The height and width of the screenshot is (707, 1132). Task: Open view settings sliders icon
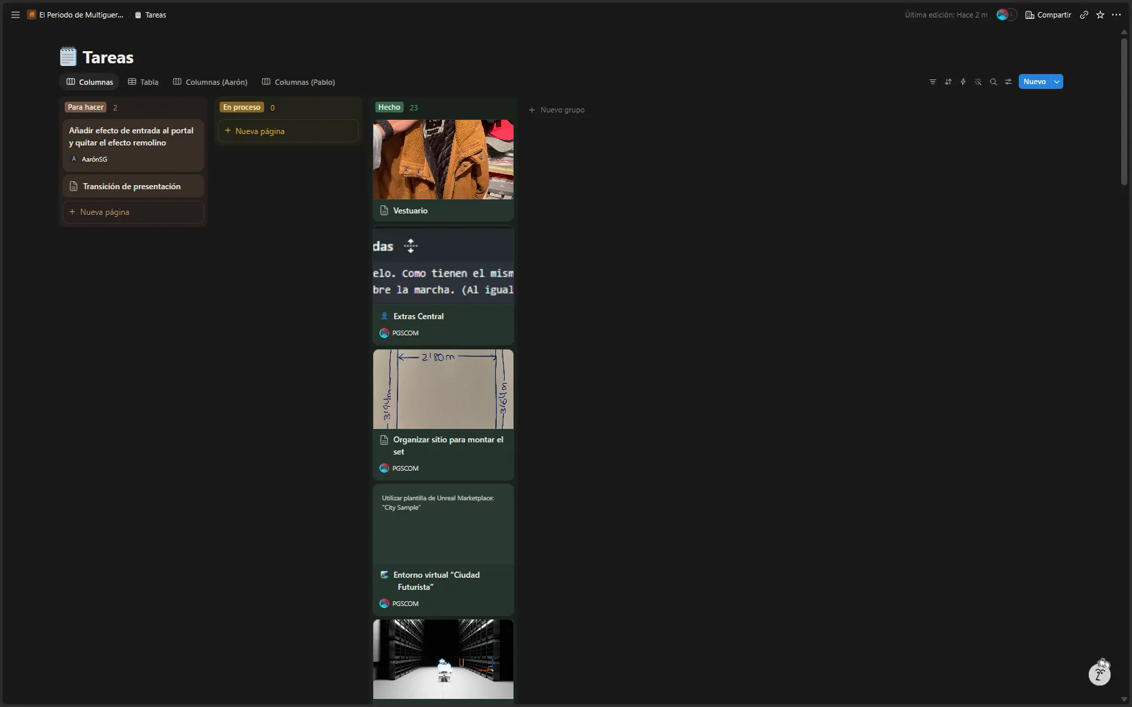tap(1009, 82)
